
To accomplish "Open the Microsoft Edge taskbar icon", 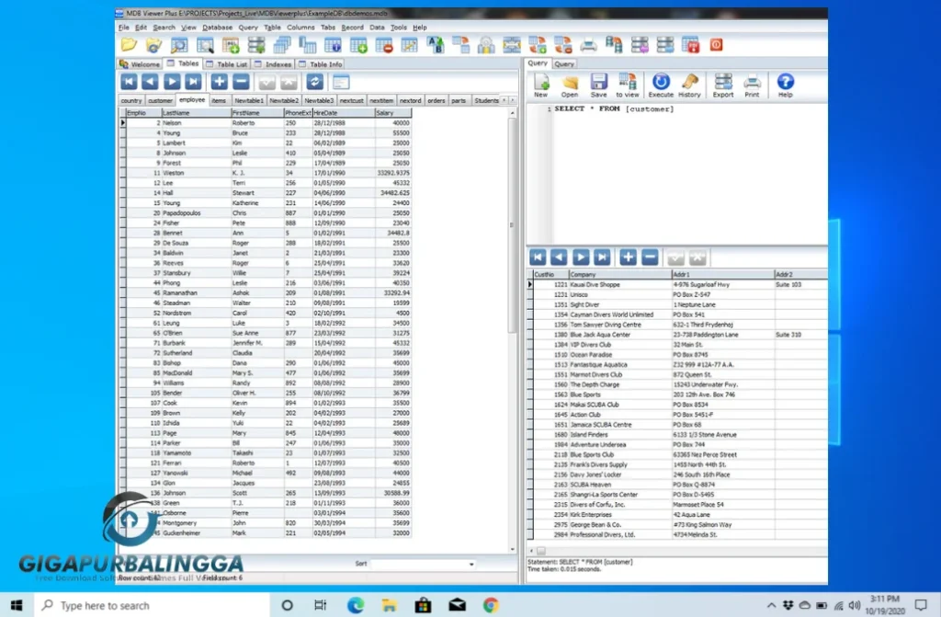I will [355, 606].
